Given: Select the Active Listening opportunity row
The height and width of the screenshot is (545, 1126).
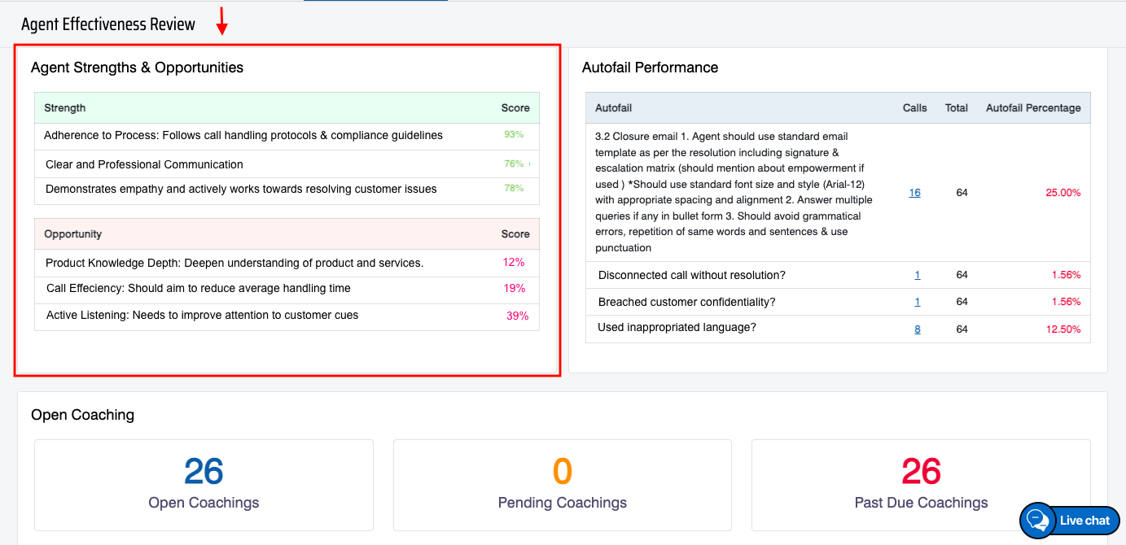Looking at the screenshot, I should [202, 316].
